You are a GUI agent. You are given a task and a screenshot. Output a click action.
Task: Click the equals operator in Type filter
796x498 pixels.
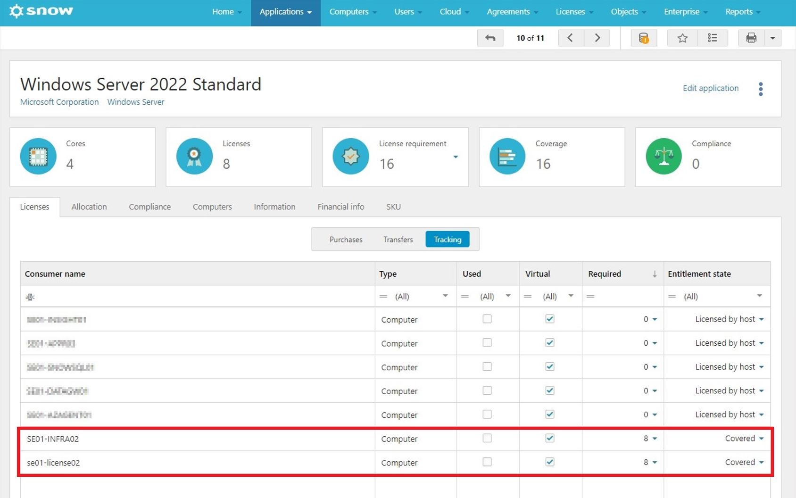pos(383,296)
